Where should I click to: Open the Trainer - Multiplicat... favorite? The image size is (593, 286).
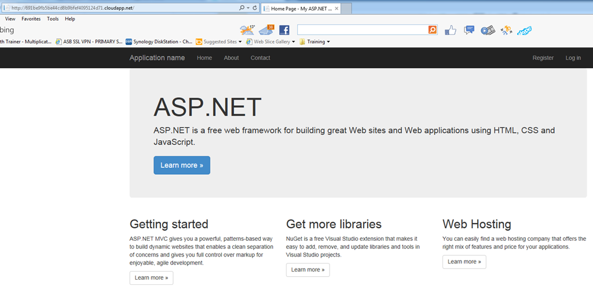(25, 42)
